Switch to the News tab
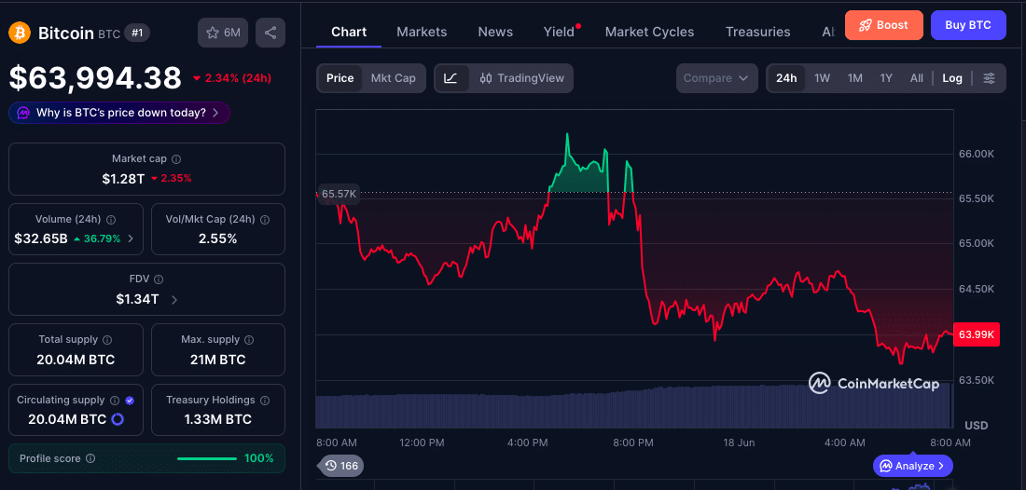Viewport: 1026px width, 490px height. click(495, 32)
